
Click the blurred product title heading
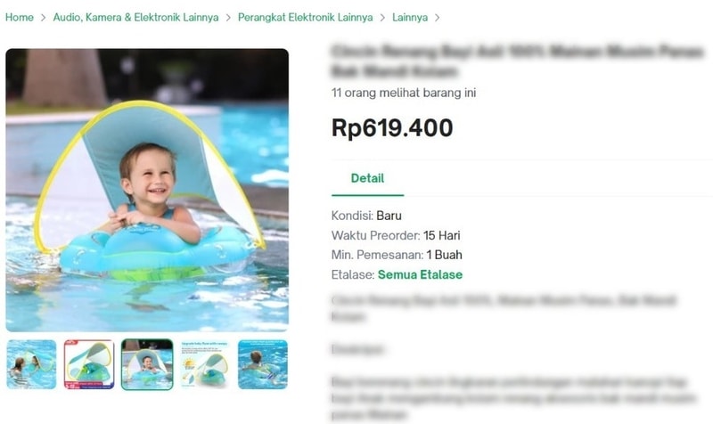click(x=518, y=61)
